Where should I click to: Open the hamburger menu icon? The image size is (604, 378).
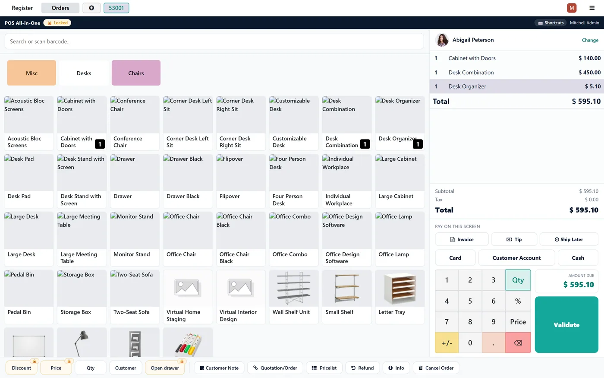pos(592,8)
